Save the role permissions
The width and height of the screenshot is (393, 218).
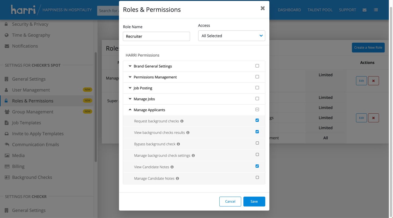254,202
